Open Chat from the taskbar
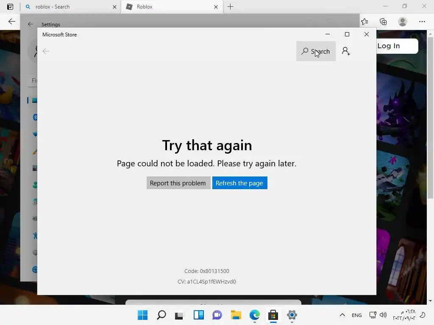Viewport: 434px width, 325px height. (x=217, y=315)
